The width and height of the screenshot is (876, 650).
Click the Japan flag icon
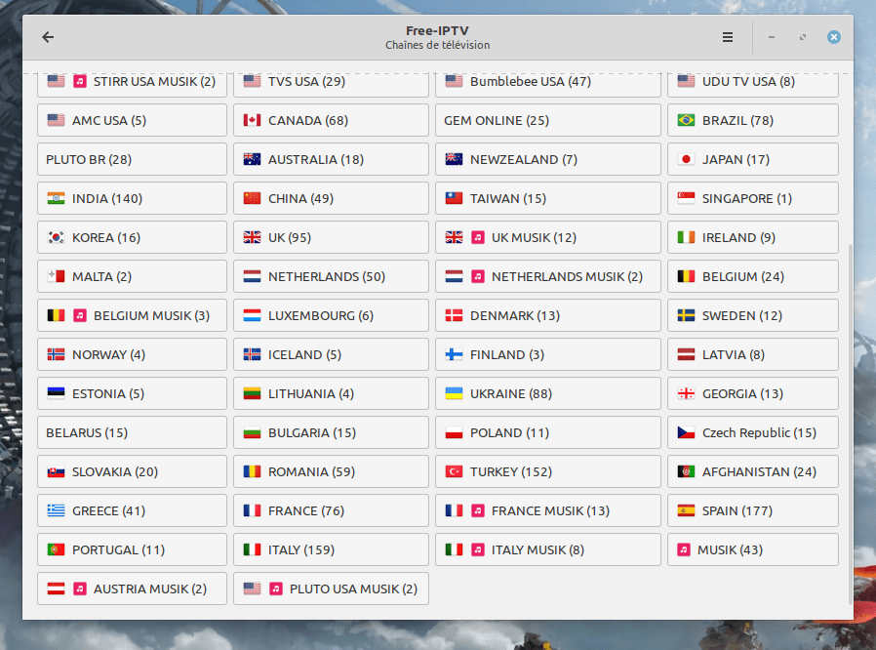[x=686, y=160]
